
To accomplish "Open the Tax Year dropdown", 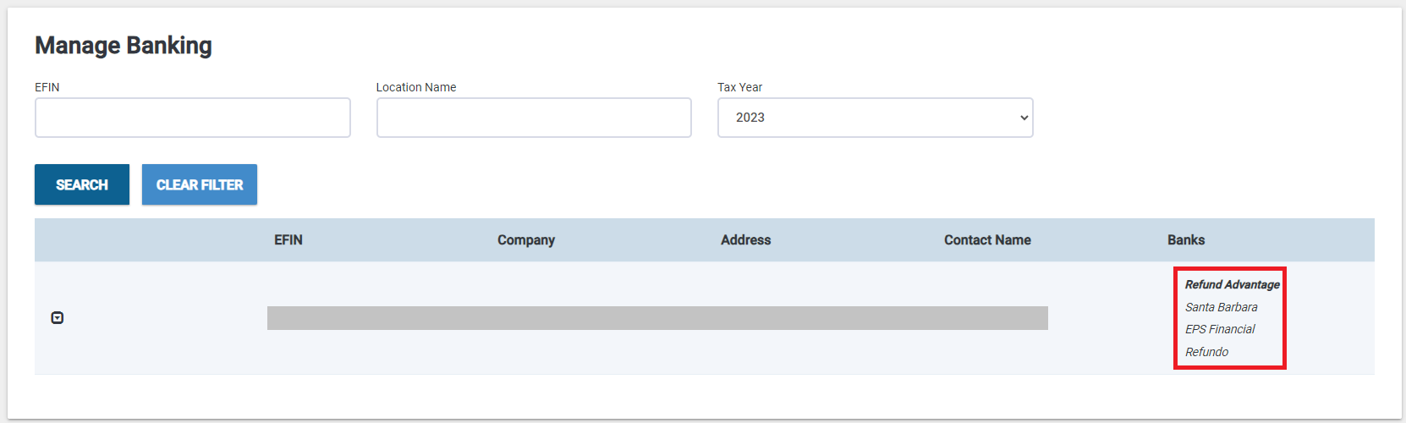I will point(876,118).
